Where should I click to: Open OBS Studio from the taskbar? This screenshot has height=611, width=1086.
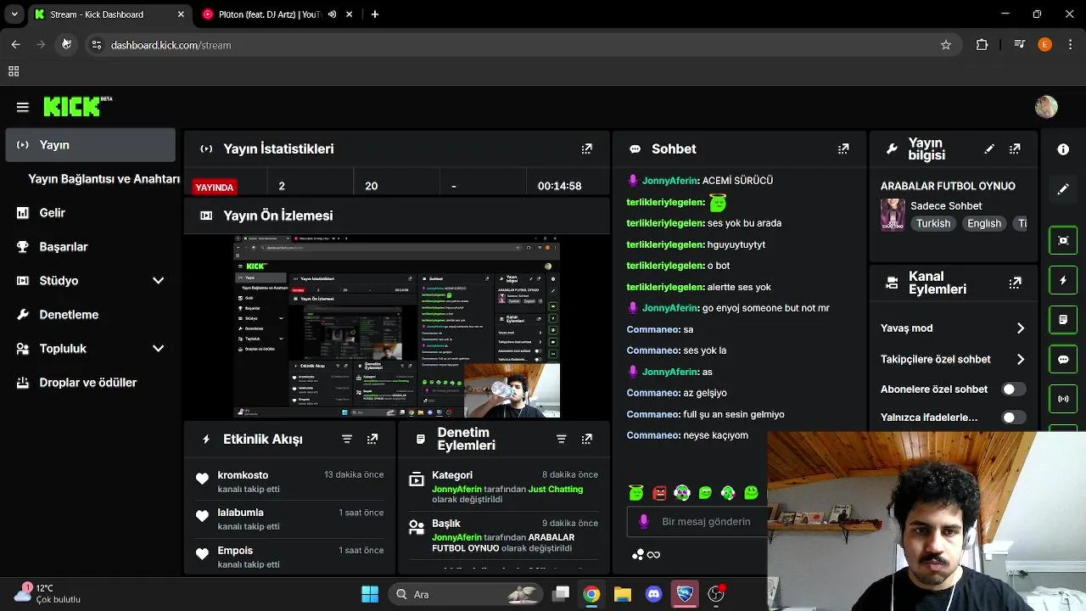(x=716, y=594)
